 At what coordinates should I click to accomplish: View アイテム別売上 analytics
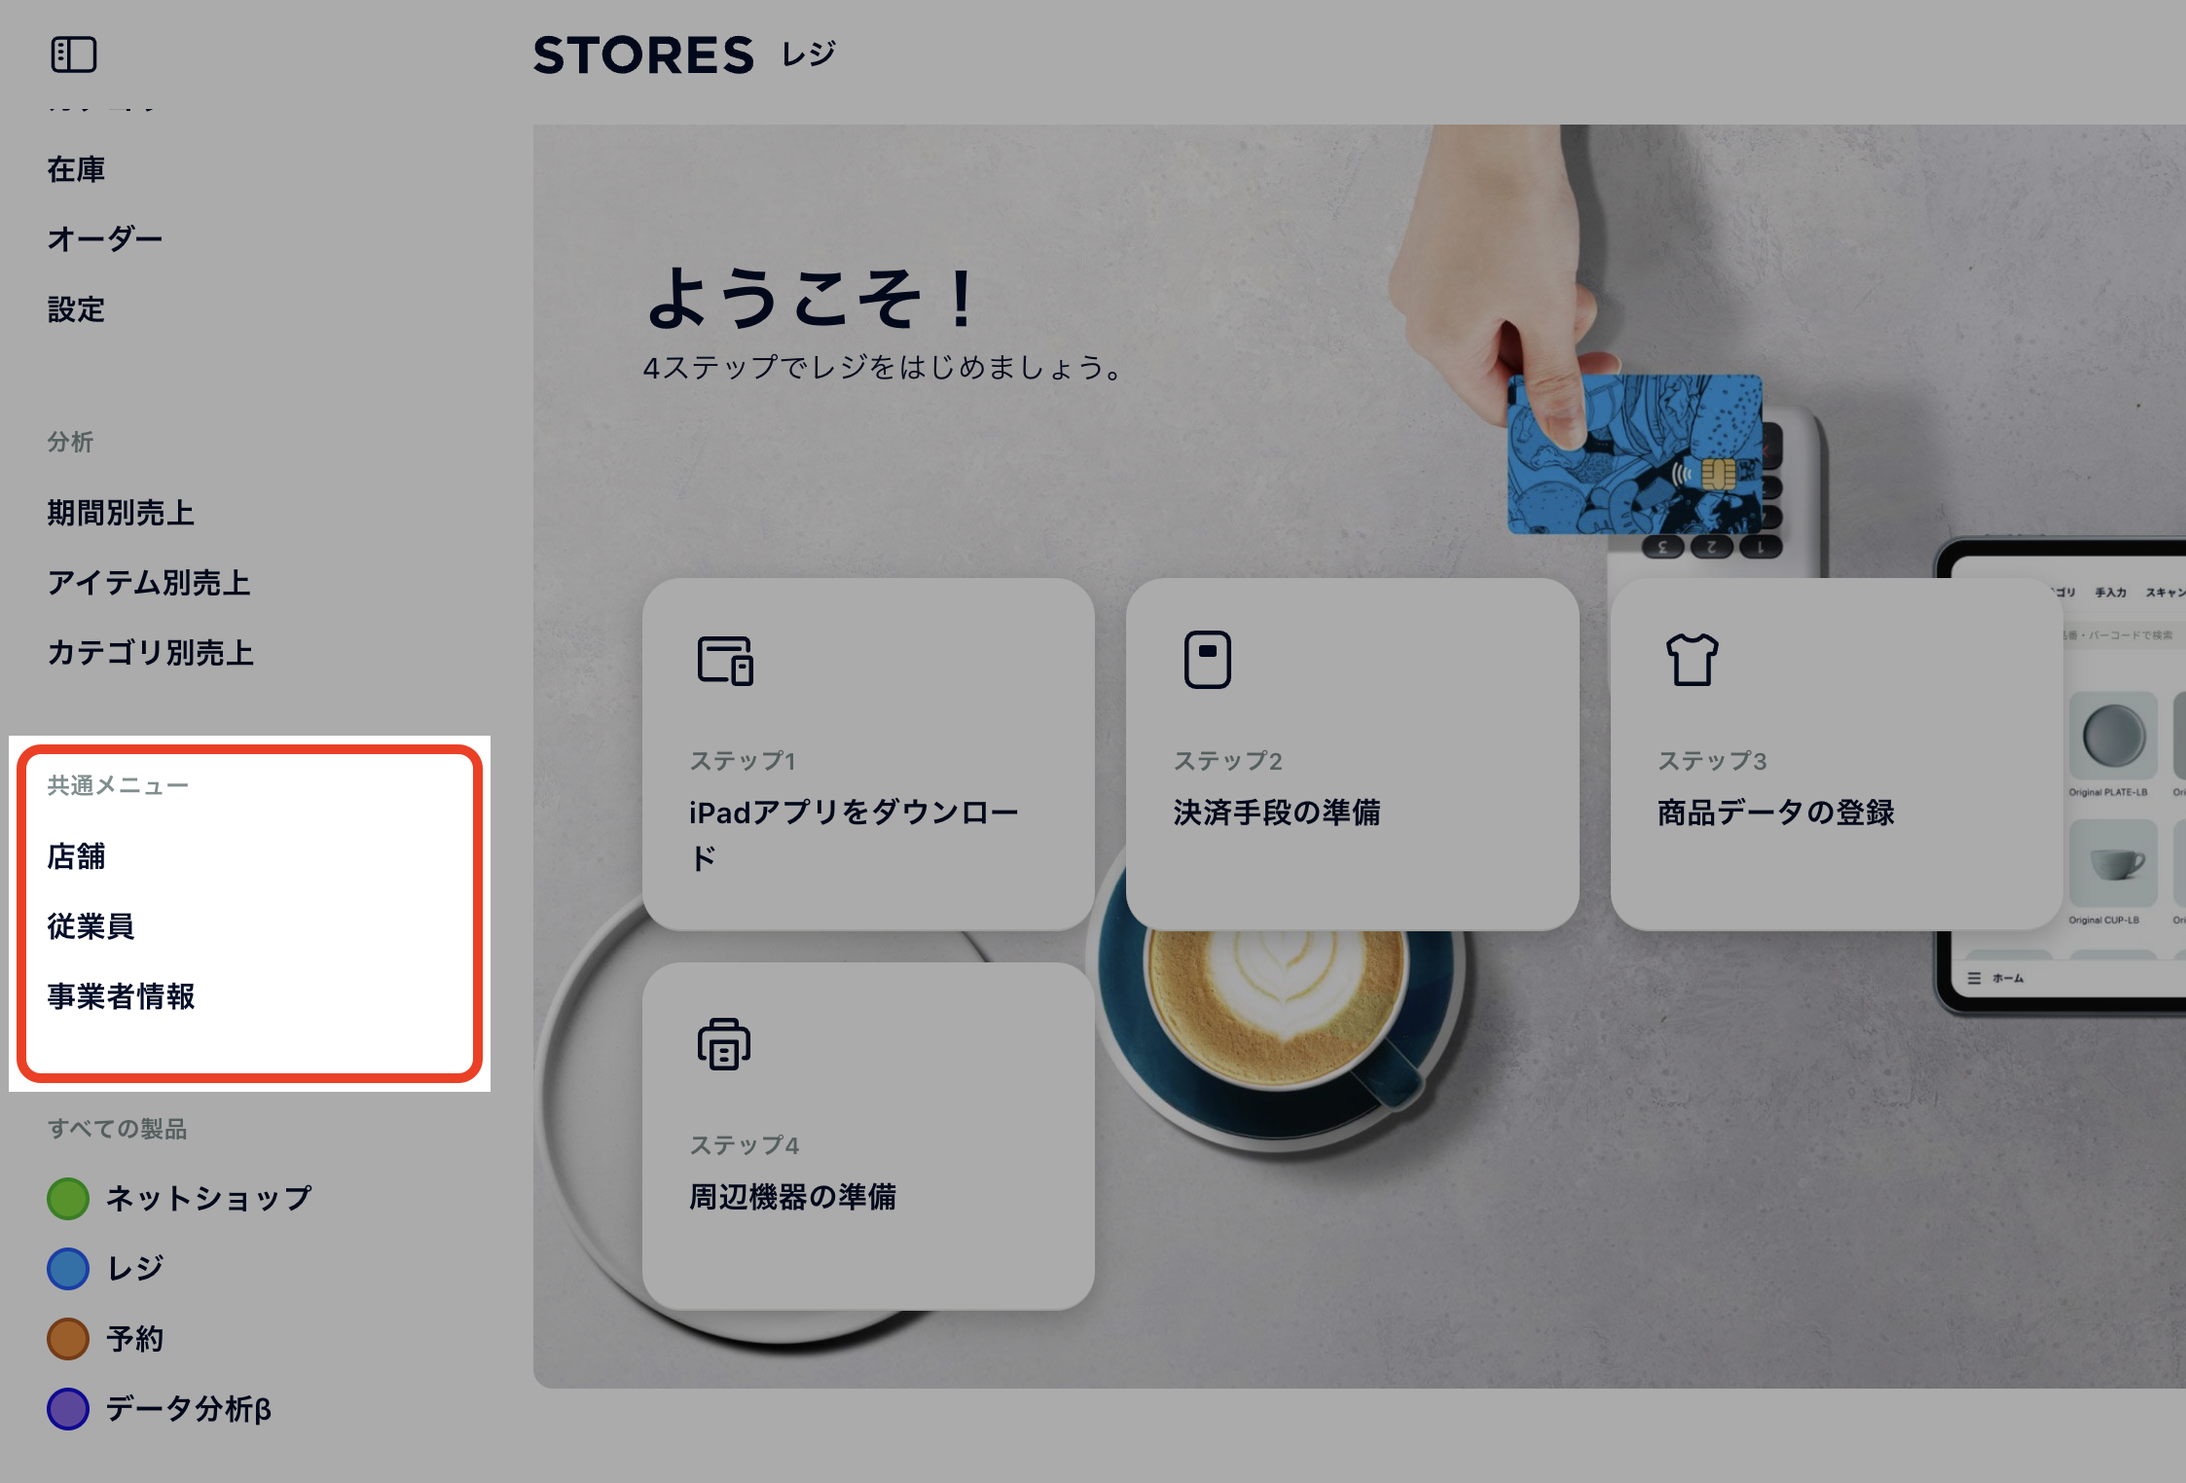pyautogui.click(x=149, y=583)
